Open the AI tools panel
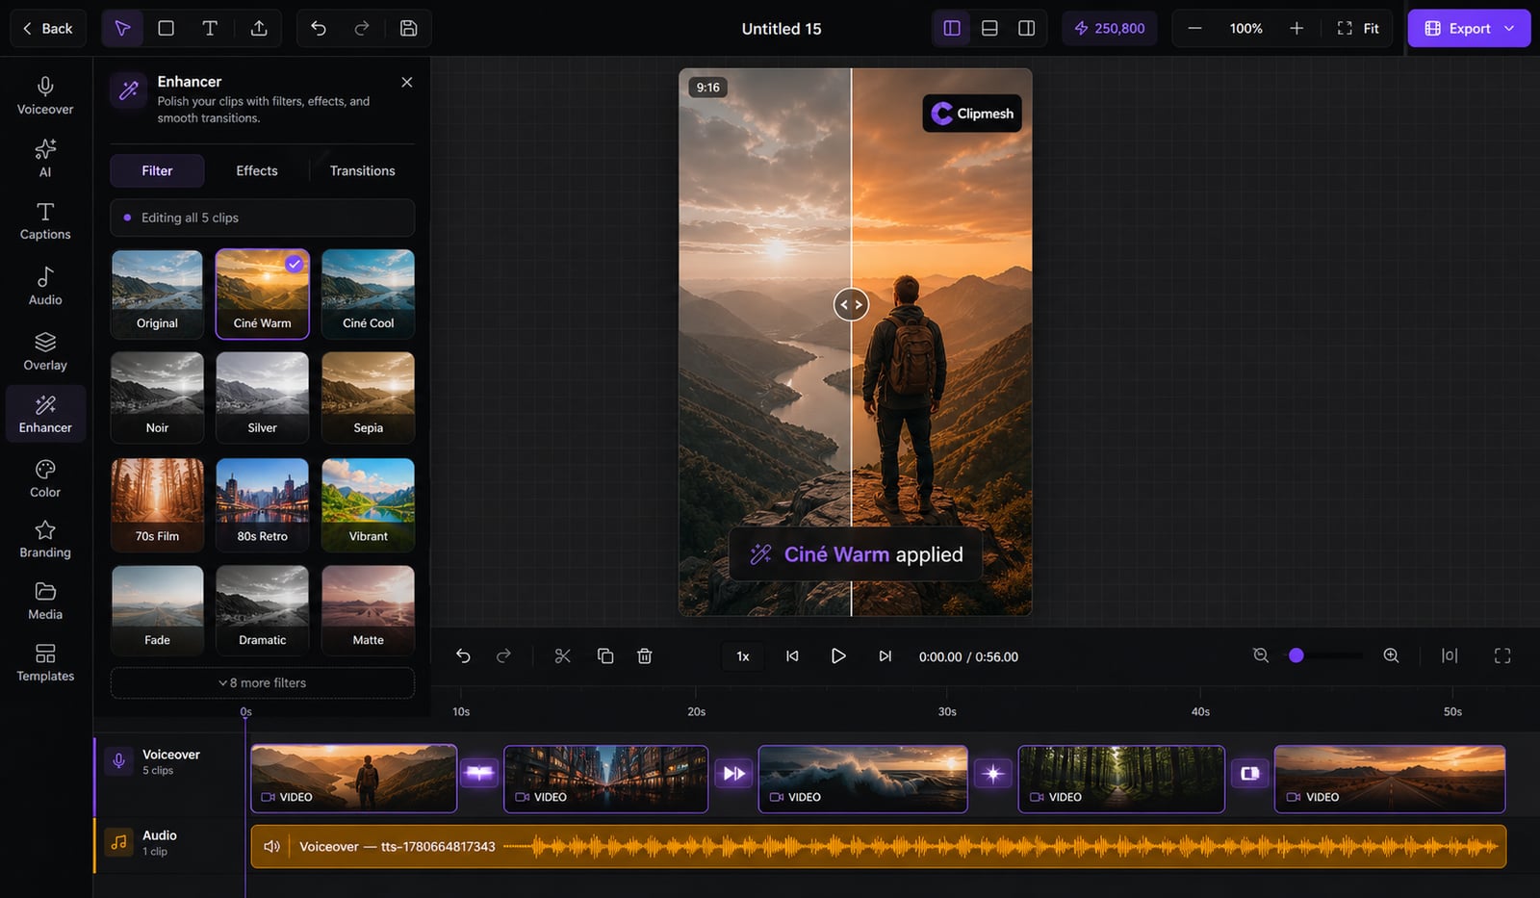 [45, 159]
